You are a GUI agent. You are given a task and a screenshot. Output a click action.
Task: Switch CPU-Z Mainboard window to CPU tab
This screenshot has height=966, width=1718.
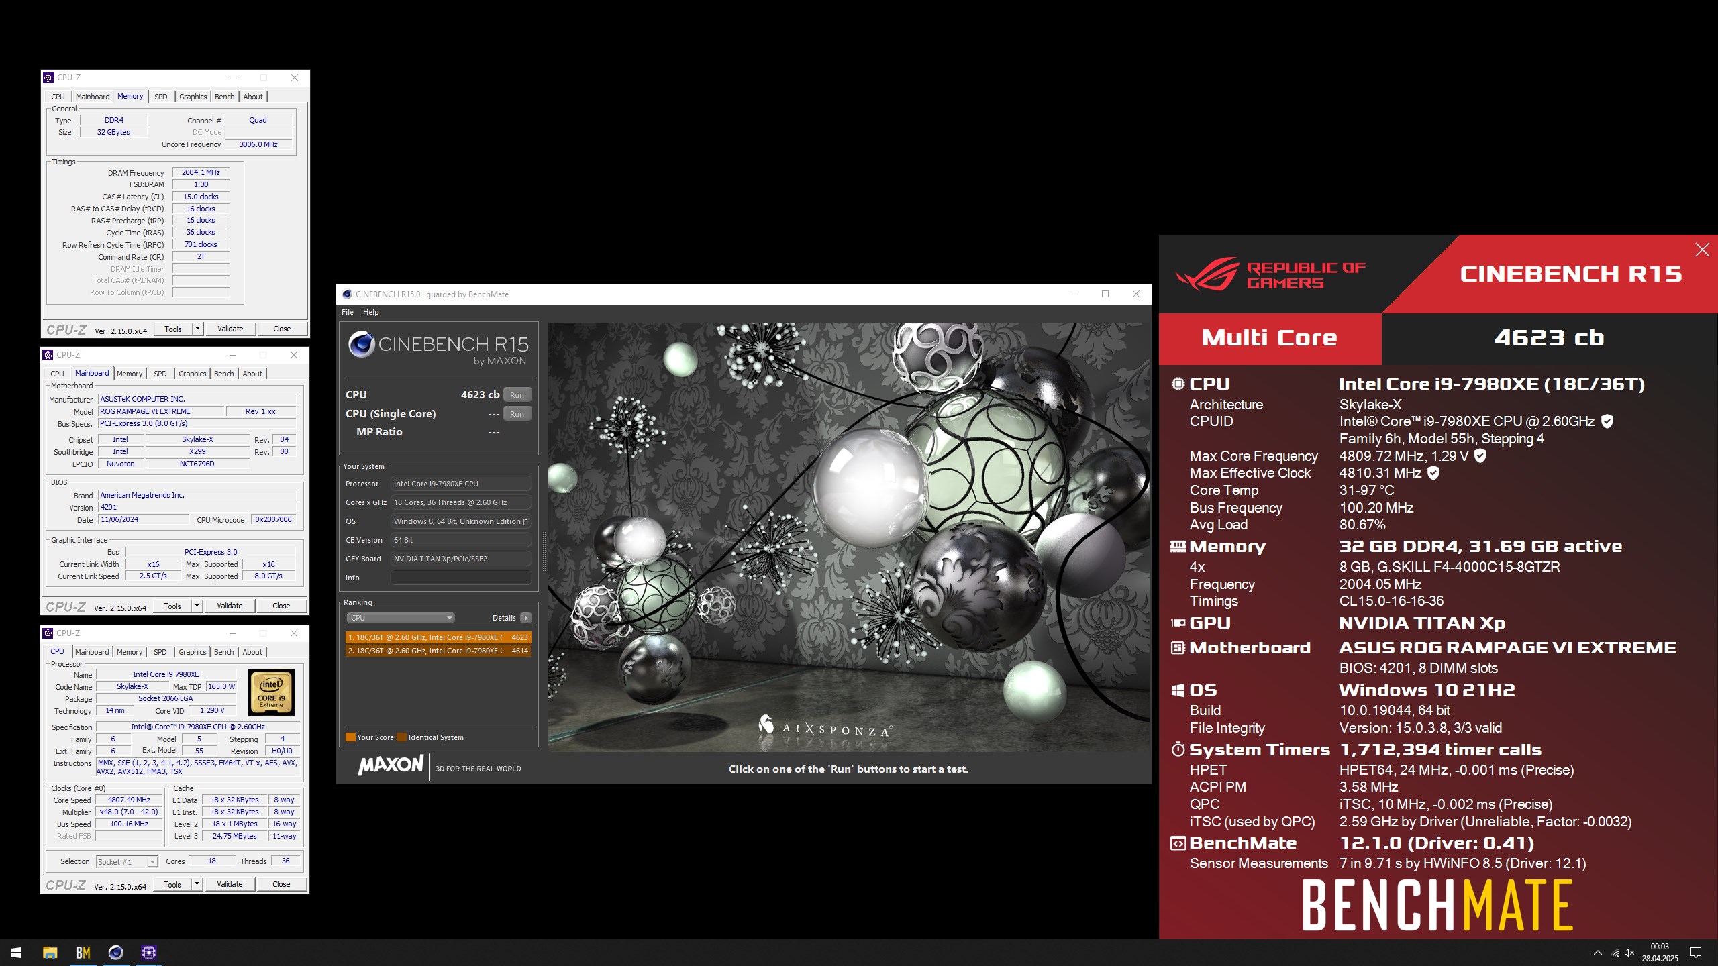click(58, 374)
